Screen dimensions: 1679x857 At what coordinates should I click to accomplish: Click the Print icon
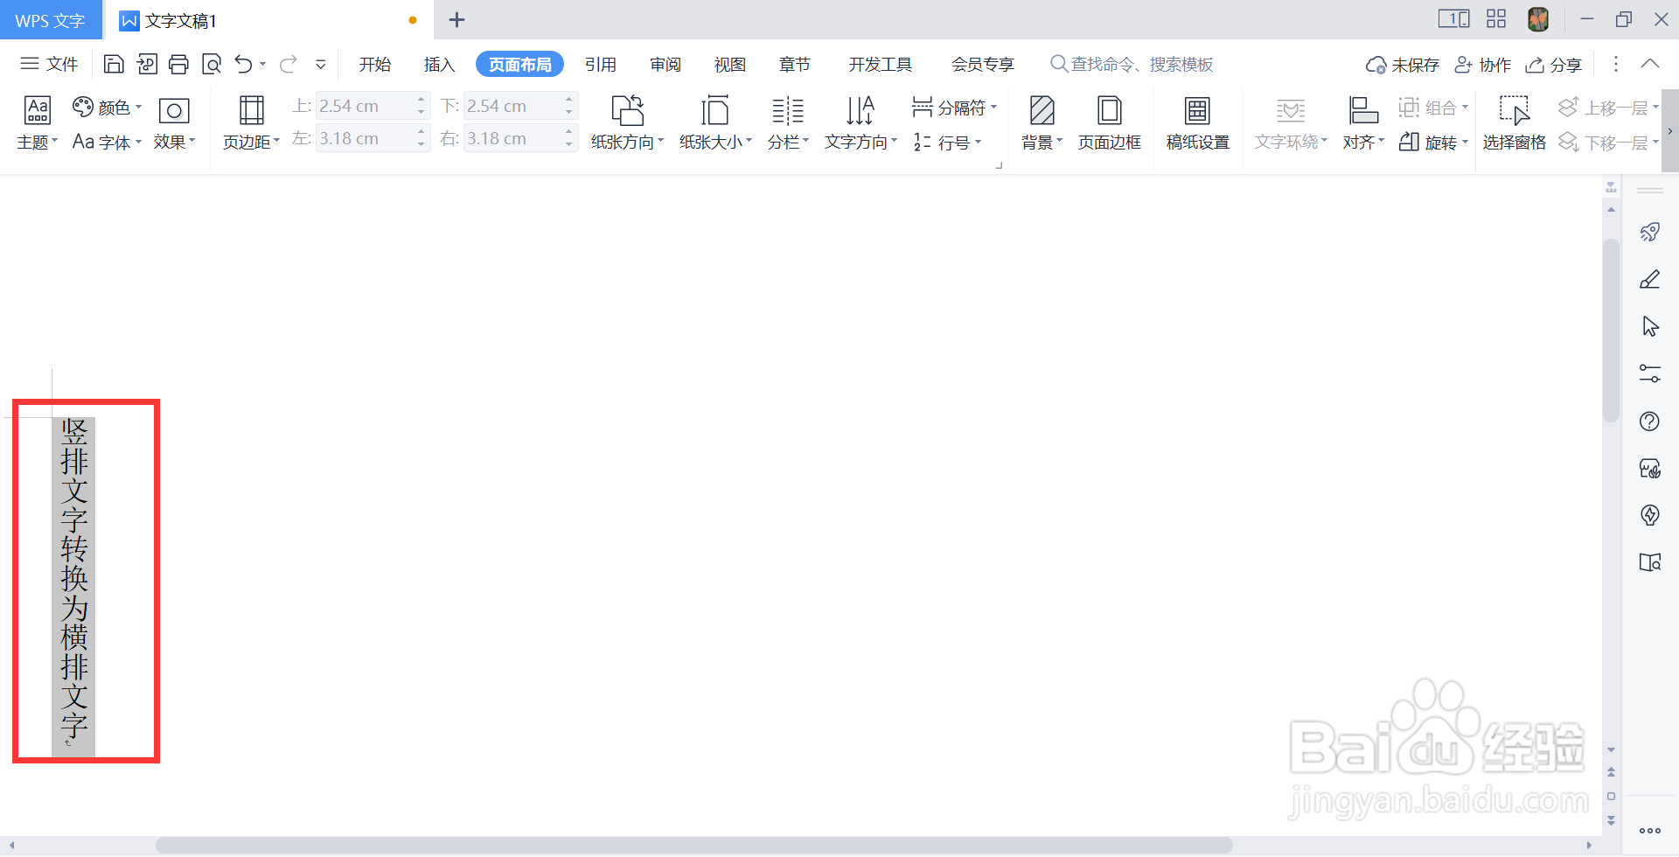(x=178, y=64)
